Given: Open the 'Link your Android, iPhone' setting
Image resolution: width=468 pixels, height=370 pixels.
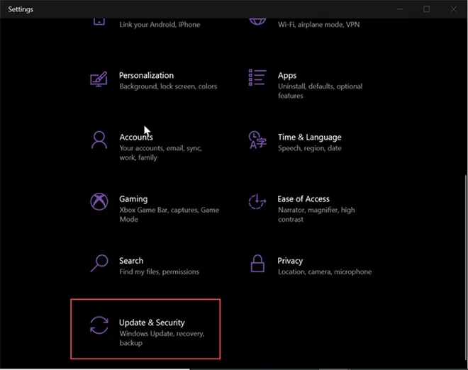Looking at the screenshot, I should click(160, 25).
